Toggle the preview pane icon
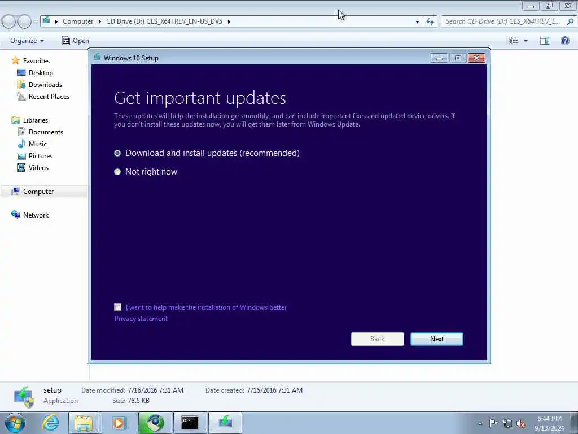578x434 pixels. (545, 41)
